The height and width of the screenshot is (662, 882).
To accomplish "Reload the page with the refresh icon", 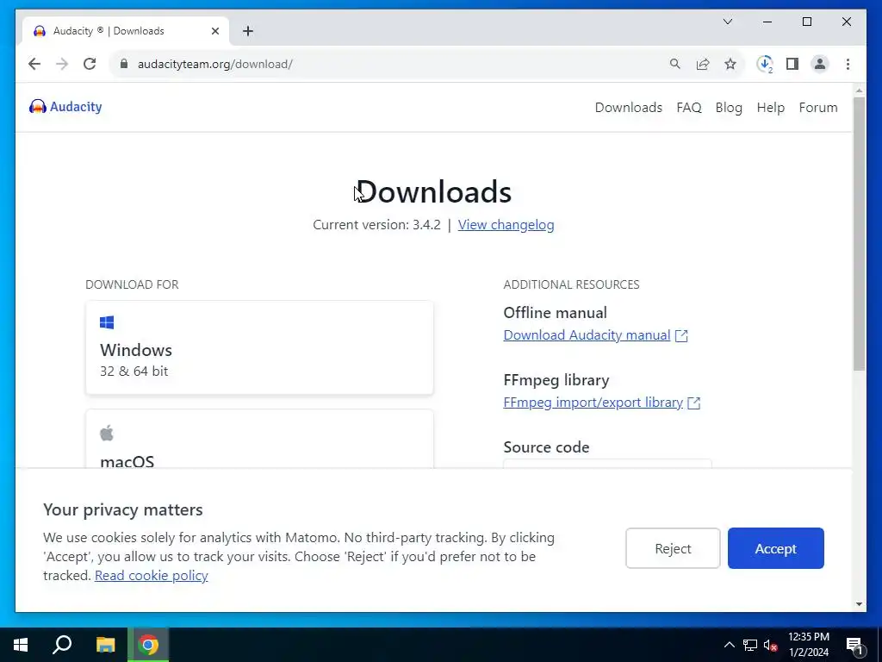I will coord(90,64).
